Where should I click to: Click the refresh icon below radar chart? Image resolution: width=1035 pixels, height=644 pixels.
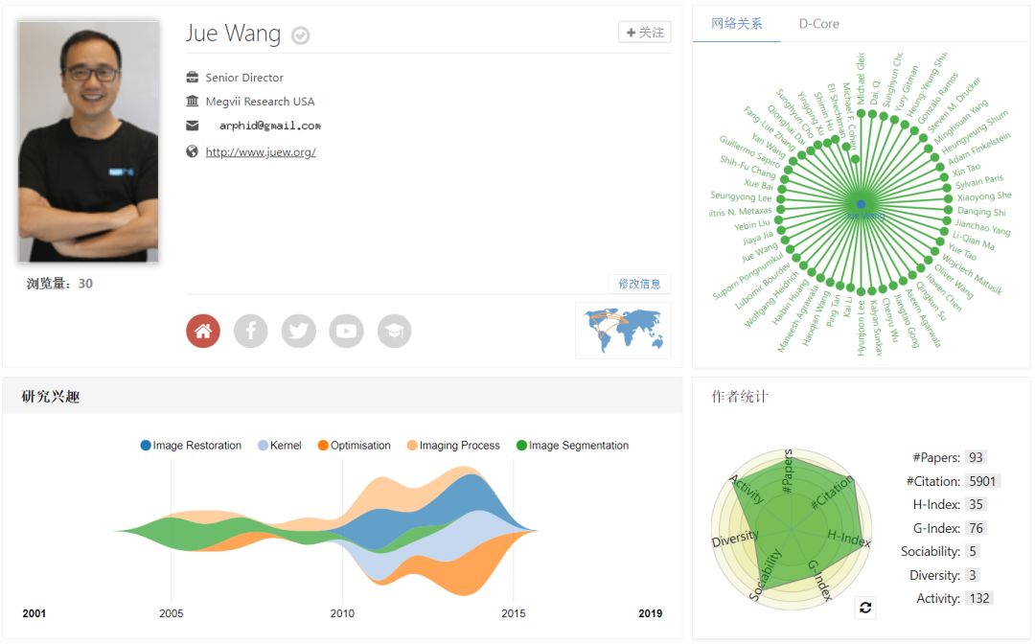pos(865,608)
